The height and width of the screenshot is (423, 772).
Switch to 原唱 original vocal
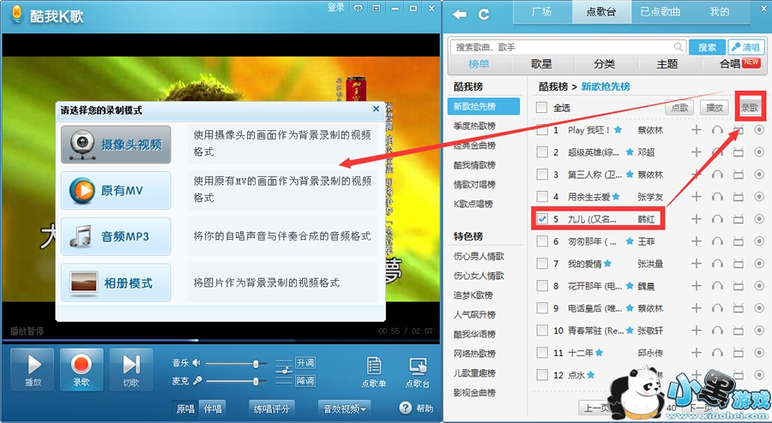pos(185,408)
